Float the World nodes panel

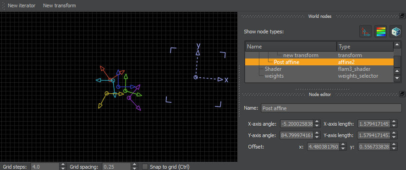[x=402, y=16]
